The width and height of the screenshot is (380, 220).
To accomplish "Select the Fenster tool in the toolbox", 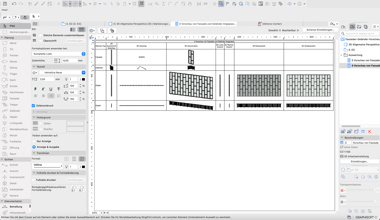I will 15,55.
